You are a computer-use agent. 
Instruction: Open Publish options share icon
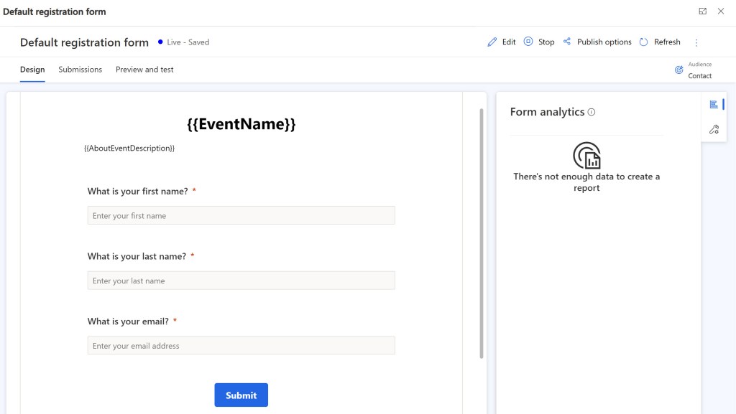coord(567,42)
